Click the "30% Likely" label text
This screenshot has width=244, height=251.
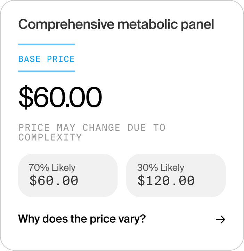[x=161, y=168]
